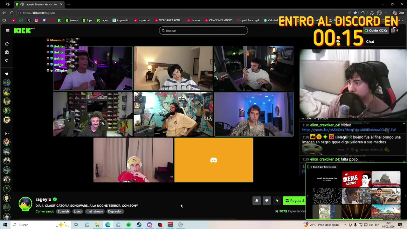The height and width of the screenshot is (229, 407).
Task: Click the 23°C weather widget
Action: pyautogui.click(x=321, y=225)
